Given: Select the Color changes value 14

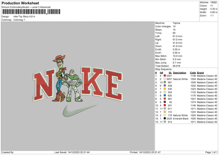Looking at the screenshot, I should pyautogui.click(x=174, y=26).
